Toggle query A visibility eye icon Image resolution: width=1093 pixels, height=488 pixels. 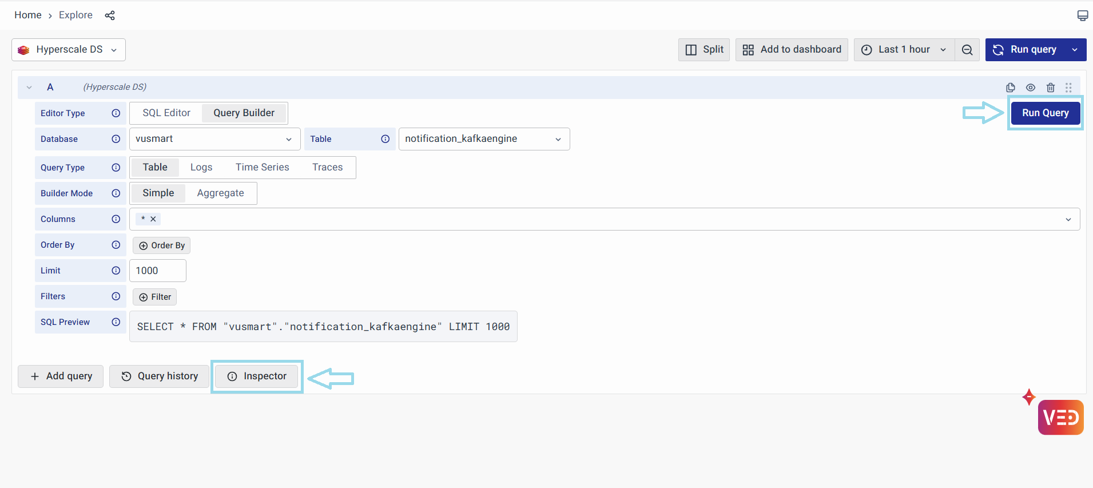point(1031,88)
